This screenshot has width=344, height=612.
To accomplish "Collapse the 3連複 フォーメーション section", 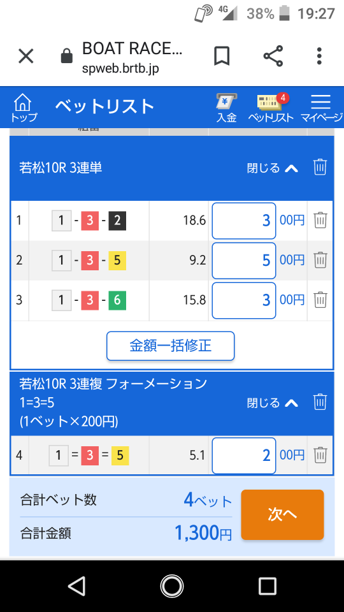I will (x=273, y=403).
